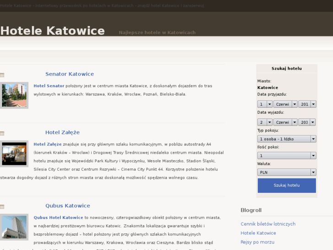Expand the Waluta PLN currency dropdown
Image resolution: width=333 pixels, height=250 pixels.
click(287, 172)
